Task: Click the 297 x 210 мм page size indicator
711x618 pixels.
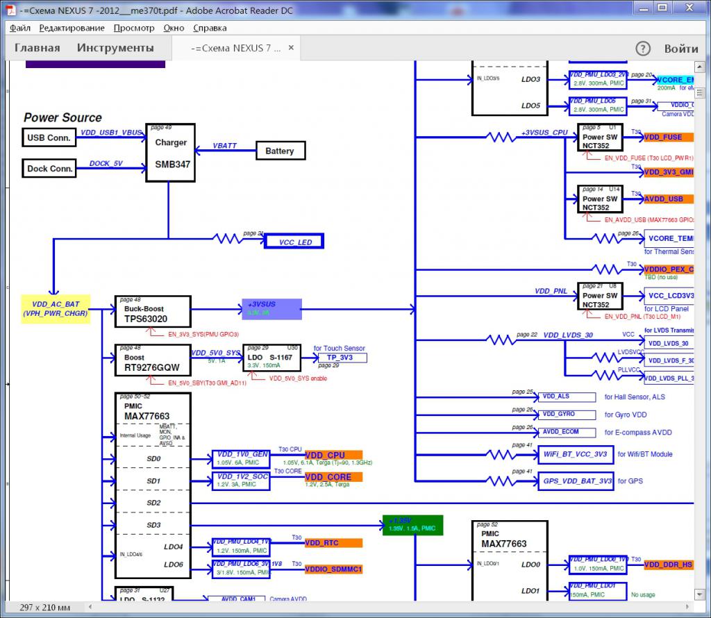Action: (x=45, y=608)
